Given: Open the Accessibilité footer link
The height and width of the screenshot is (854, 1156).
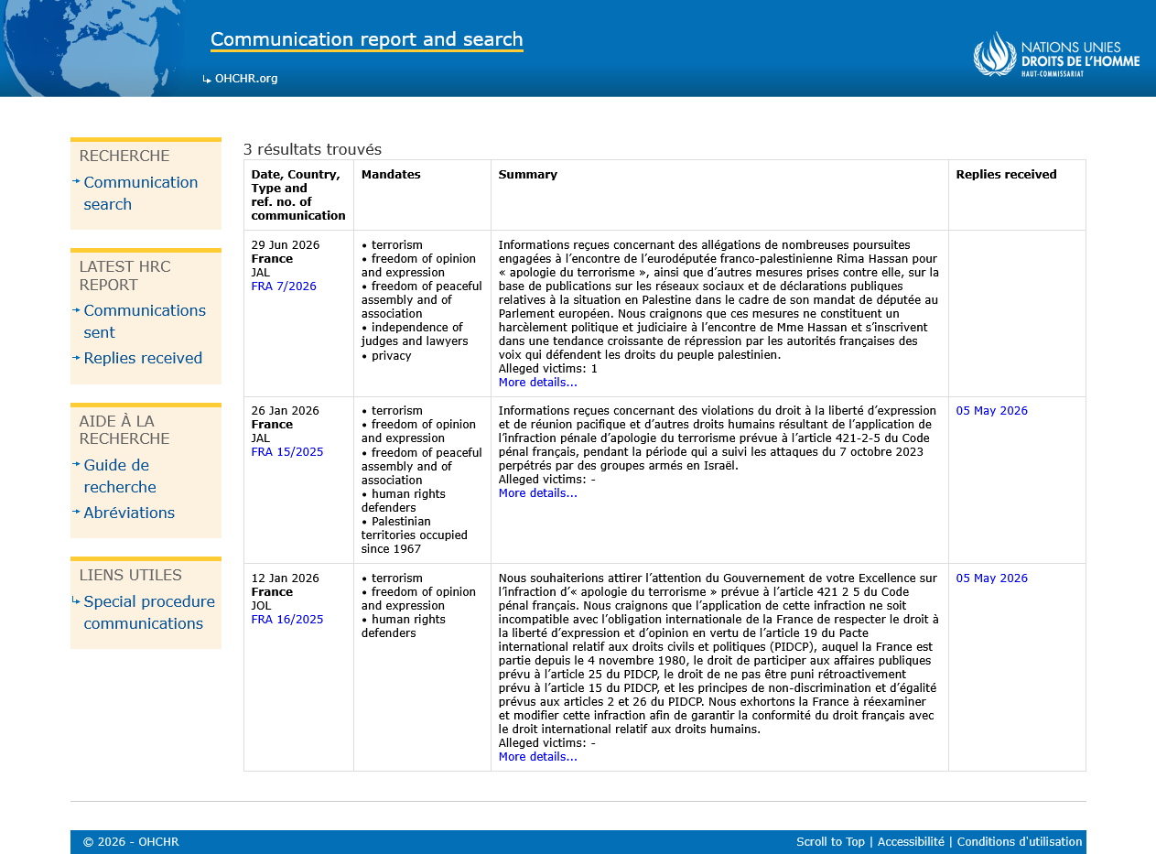Looking at the screenshot, I should click(911, 842).
